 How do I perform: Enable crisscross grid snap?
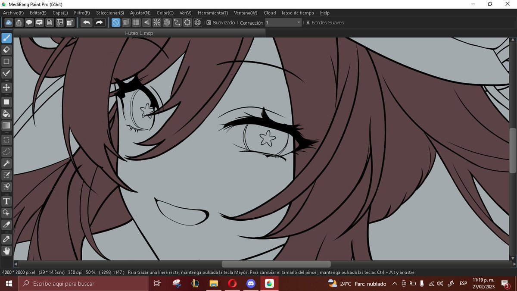tap(136, 22)
